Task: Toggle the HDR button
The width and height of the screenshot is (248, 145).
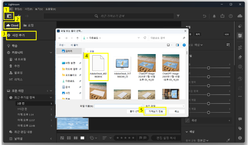Action: (227, 34)
